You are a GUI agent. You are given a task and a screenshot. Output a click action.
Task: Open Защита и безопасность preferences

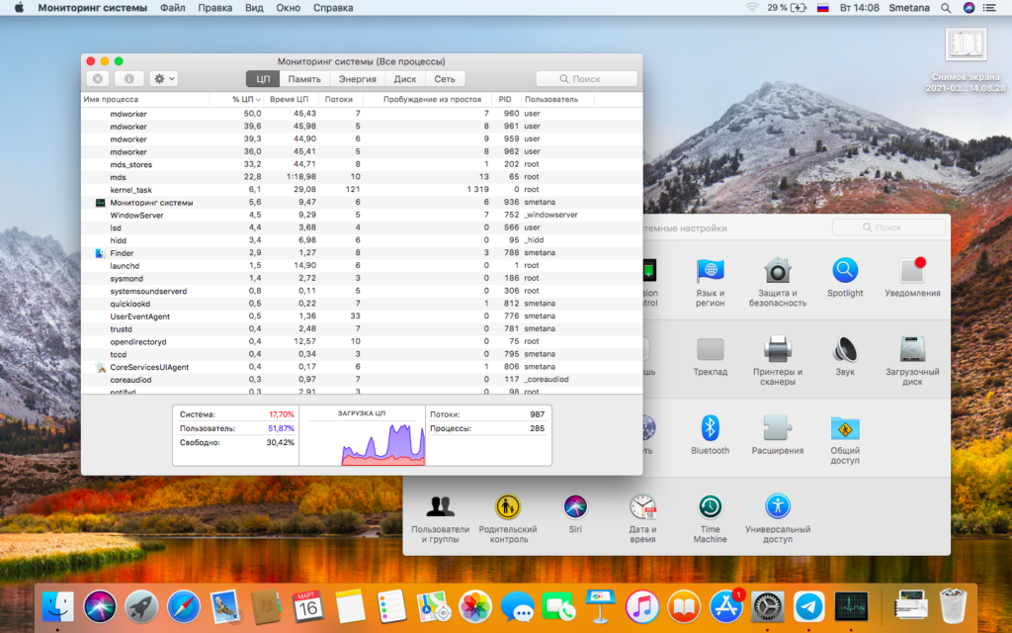[x=777, y=282]
